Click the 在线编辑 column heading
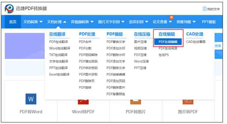 coord(167,34)
